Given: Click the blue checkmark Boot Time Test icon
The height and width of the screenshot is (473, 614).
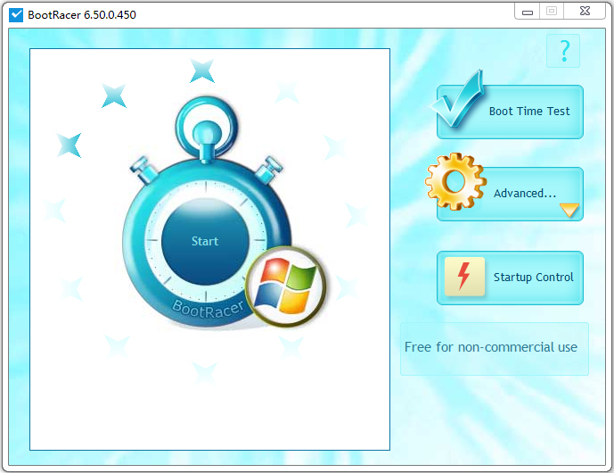Looking at the screenshot, I should pos(457,99).
